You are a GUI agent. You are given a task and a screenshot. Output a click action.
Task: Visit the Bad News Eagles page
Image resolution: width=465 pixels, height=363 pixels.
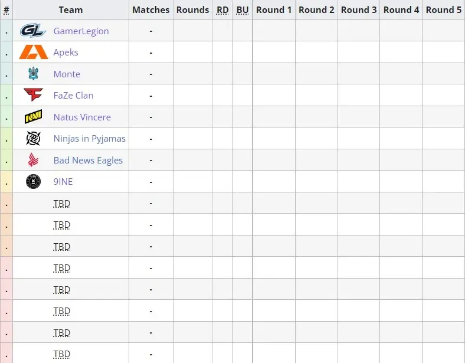coord(88,161)
